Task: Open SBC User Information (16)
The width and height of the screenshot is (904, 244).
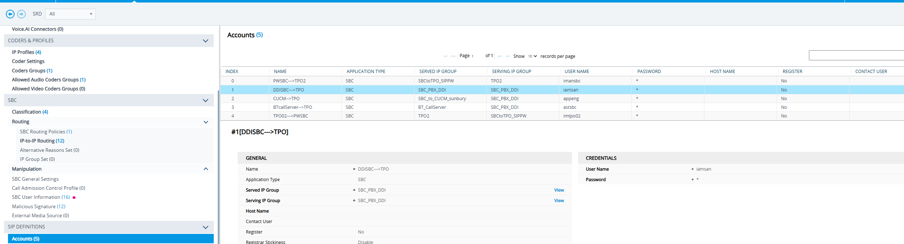Action: point(41,197)
